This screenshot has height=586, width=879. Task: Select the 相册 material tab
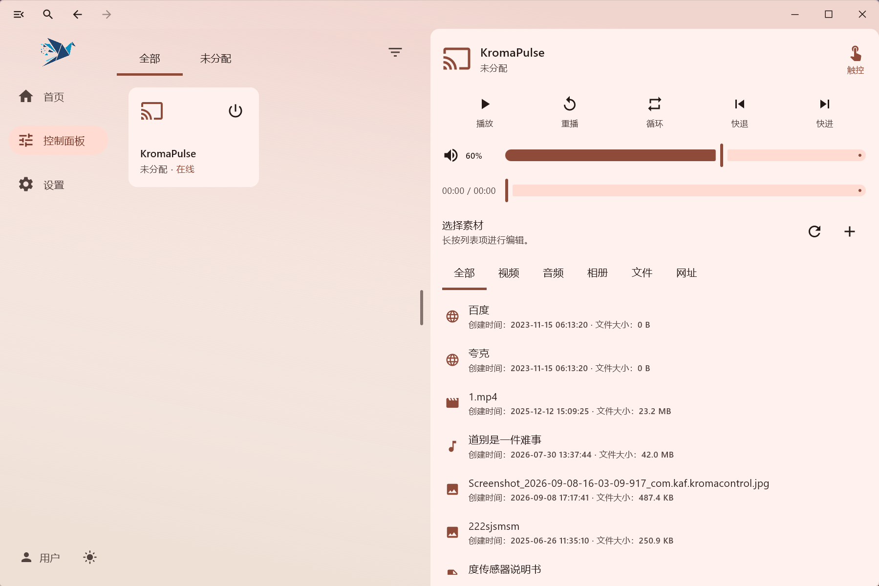click(598, 273)
